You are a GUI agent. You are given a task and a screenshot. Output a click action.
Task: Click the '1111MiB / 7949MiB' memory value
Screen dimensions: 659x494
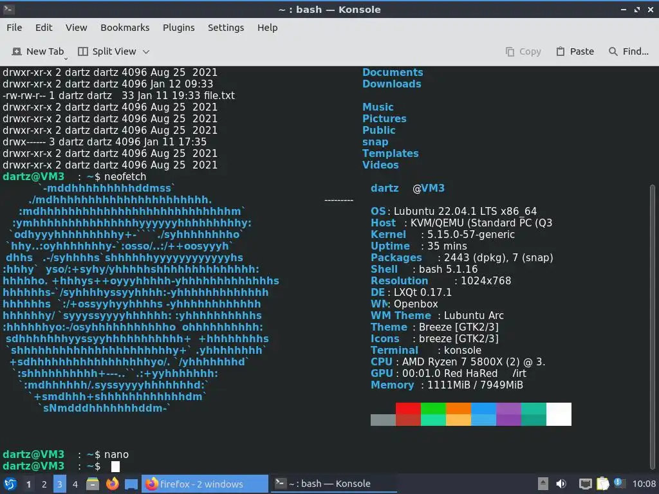point(475,385)
